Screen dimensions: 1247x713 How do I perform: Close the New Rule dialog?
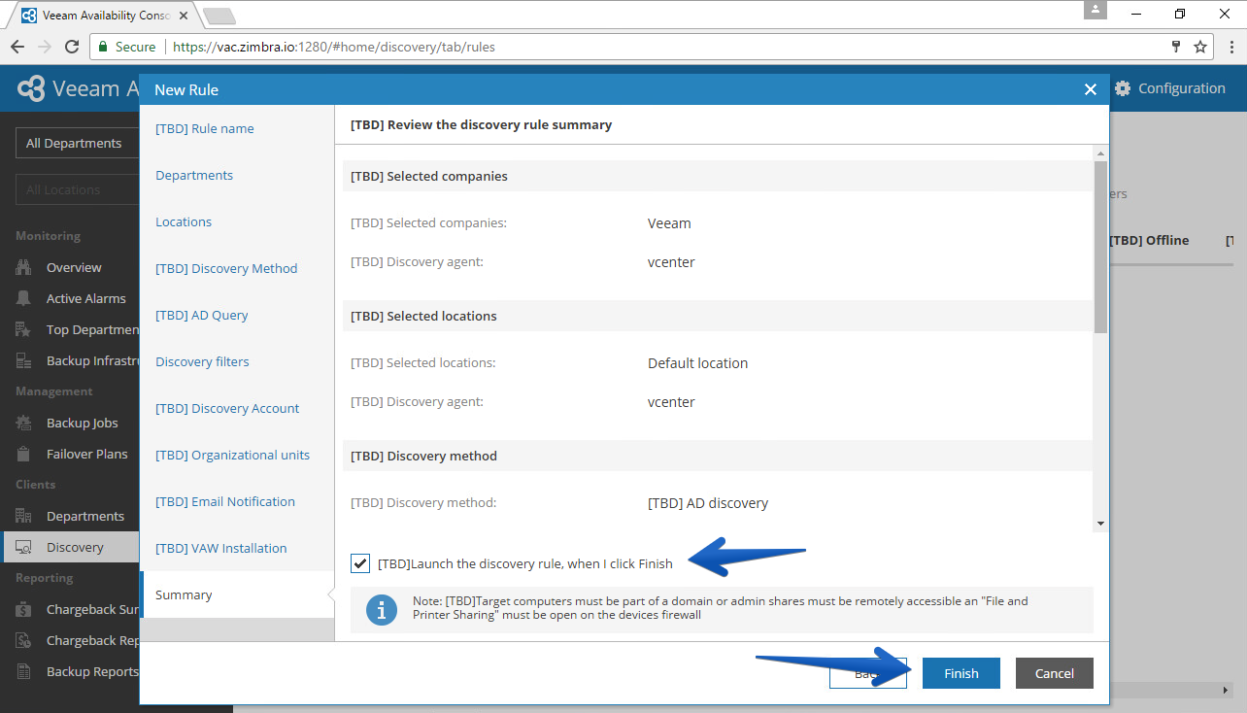[x=1091, y=89]
